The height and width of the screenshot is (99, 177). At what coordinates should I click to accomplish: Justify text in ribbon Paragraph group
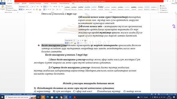coord(50,9)
